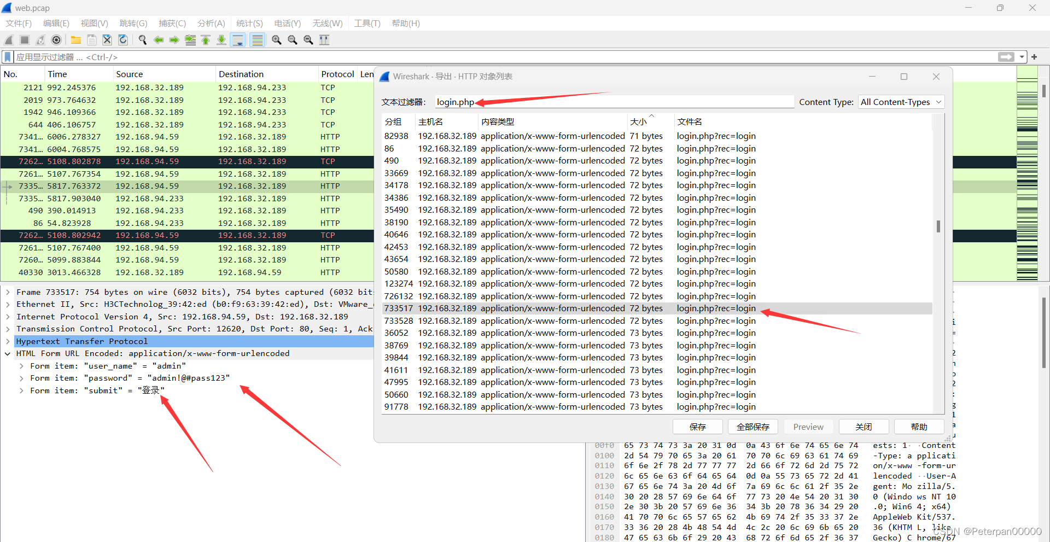1050x542 pixels.
Task: Zoom out main window text
Action: pyautogui.click(x=293, y=40)
